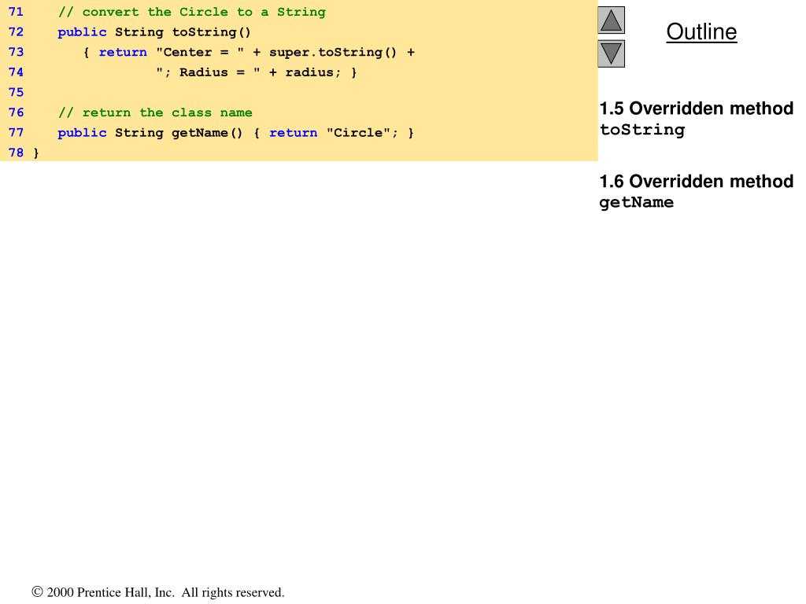
Task: Click the 'getName' outline label
Action: click(x=636, y=203)
